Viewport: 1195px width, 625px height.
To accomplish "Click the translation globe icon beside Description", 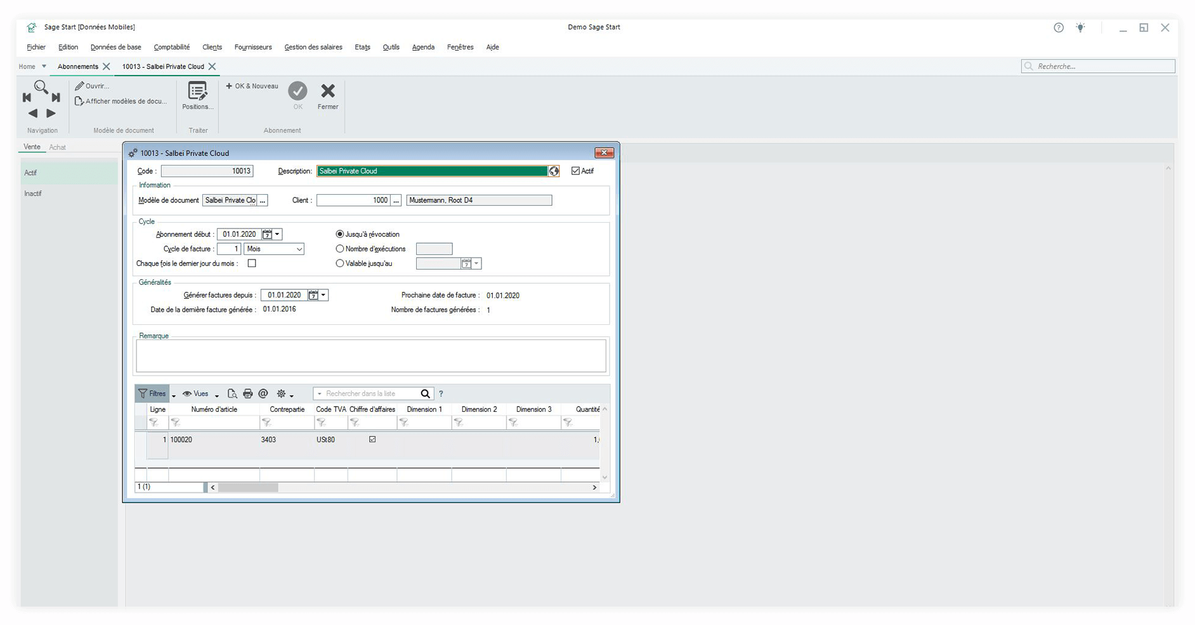I will [554, 171].
